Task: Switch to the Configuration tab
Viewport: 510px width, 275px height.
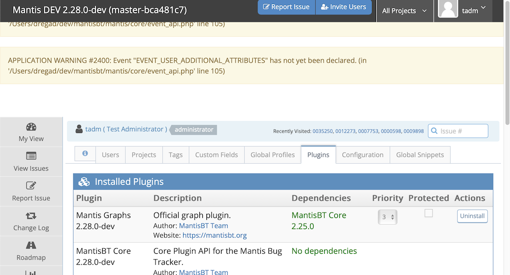Action: [x=362, y=155]
